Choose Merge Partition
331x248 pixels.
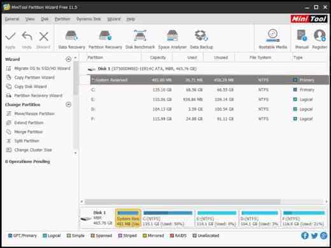coord(24,132)
